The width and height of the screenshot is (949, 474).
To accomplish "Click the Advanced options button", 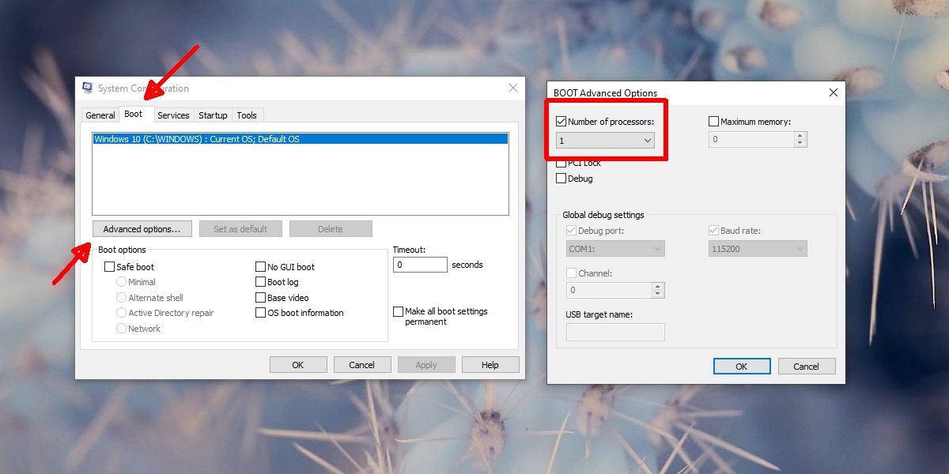I will click(142, 229).
